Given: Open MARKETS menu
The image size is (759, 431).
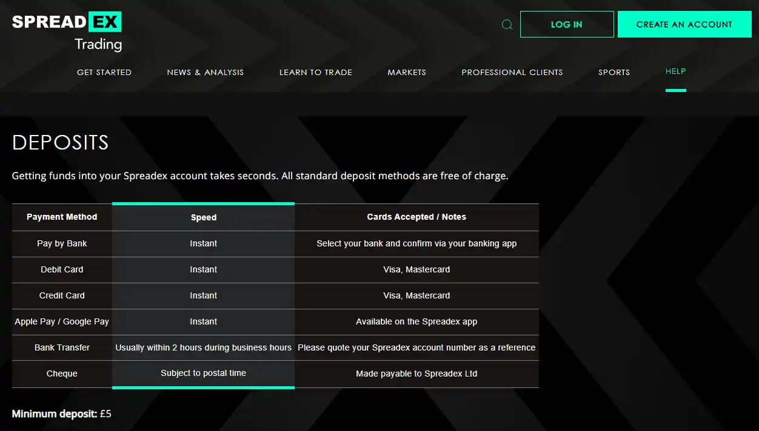Looking at the screenshot, I should point(407,72).
